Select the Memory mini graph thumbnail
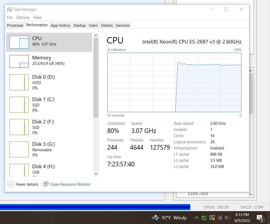This screenshot has width=270, height=224. pos(19,61)
